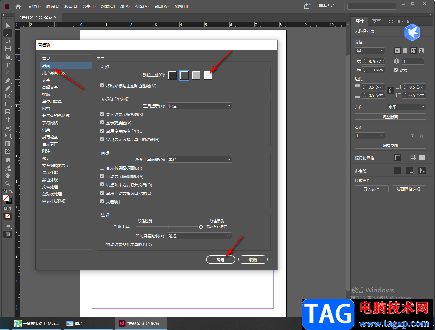Toggle match pasteboard to theme color checkbox
The height and width of the screenshot is (330, 435).
click(102, 86)
